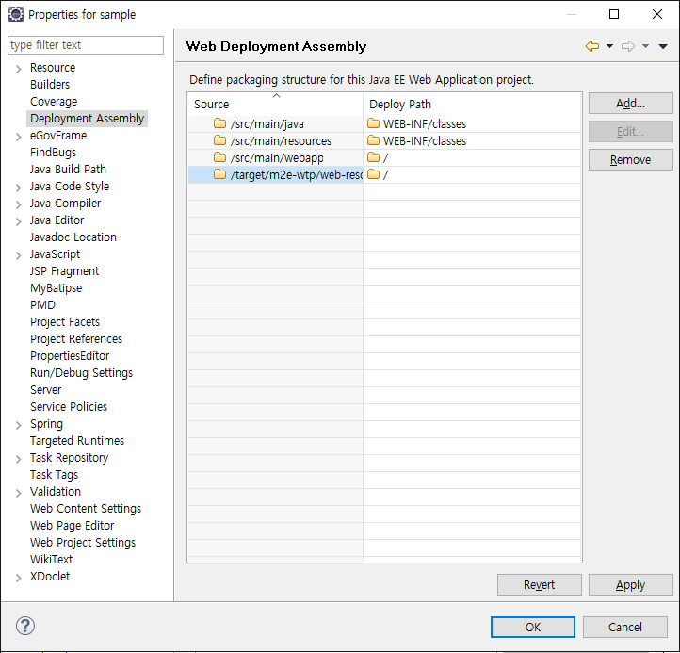Click folder icon of /target/m2e-wtp row
Image resolution: width=680 pixels, height=653 pixels.
click(x=219, y=175)
